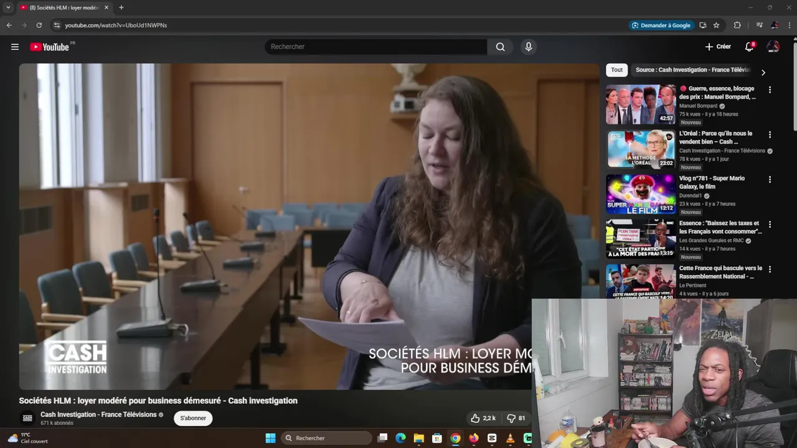Open options for Vlog n°781 video
Screen dimensions: 797x448
pos(770,179)
